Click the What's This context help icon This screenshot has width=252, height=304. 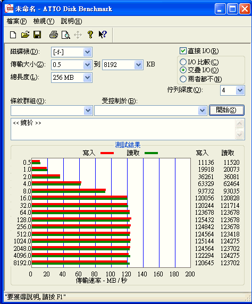(x=103, y=35)
